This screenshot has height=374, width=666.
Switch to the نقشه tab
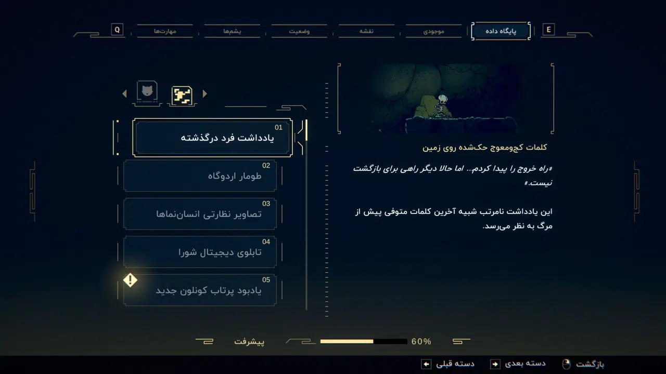tap(366, 31)
